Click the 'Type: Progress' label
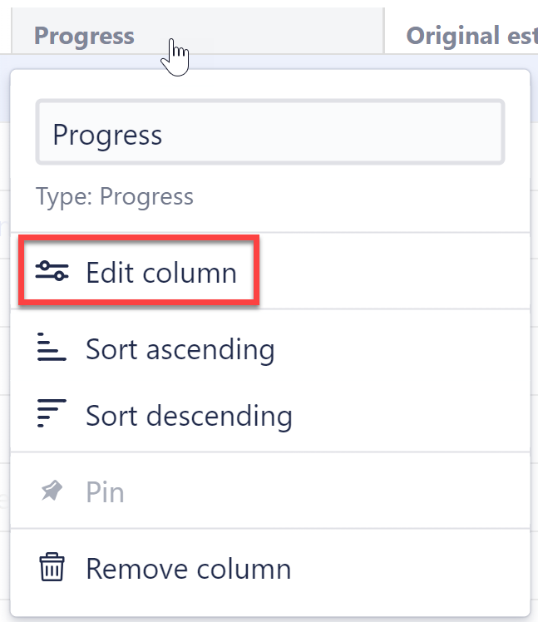This screenshot has height=622, width=538. pyautogui.click(x=115, y=196)
